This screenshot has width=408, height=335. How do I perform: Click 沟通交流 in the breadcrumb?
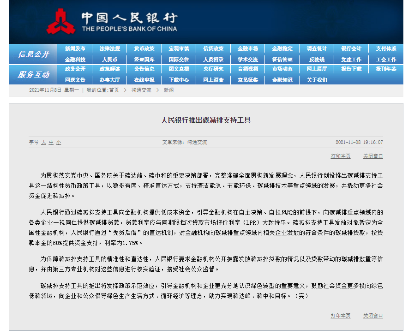141,90
